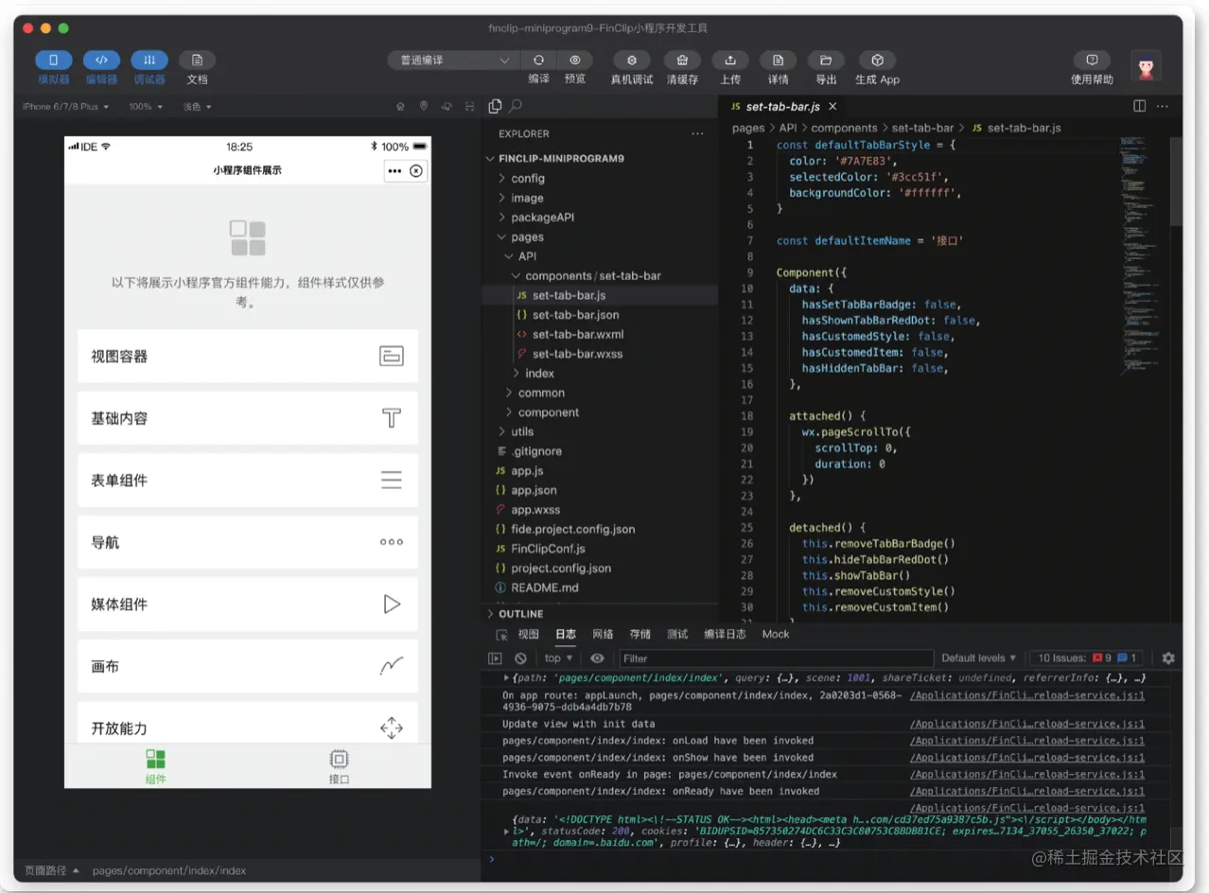
Task: Click the split editor icon
Action: click(1140, 107)
